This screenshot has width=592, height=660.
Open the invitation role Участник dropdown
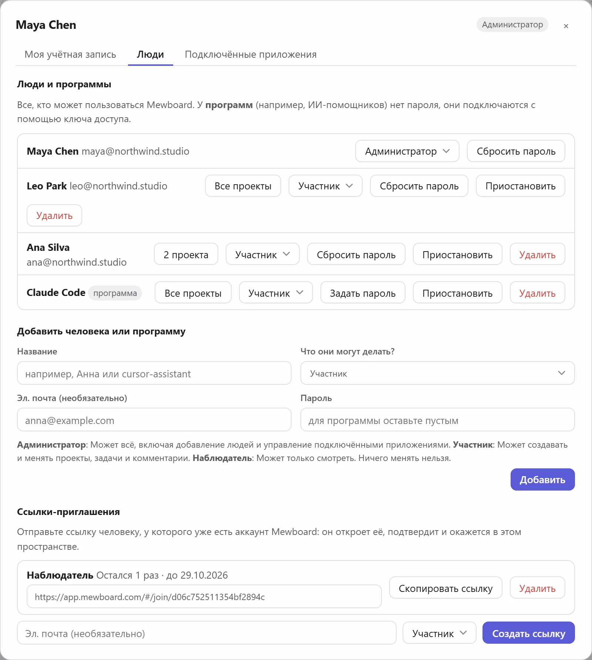click(439, 633)
